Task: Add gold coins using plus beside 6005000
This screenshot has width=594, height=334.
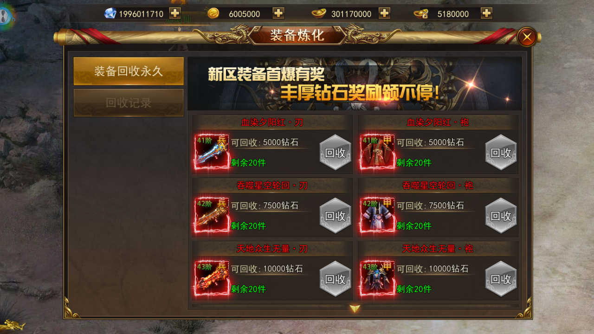Action: [x=278, y=13]
